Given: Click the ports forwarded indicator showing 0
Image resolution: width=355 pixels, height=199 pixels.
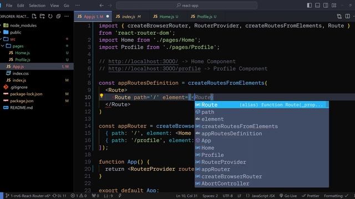Looking at the screenshot, I should pyautogui.click(x=95, y=196).
